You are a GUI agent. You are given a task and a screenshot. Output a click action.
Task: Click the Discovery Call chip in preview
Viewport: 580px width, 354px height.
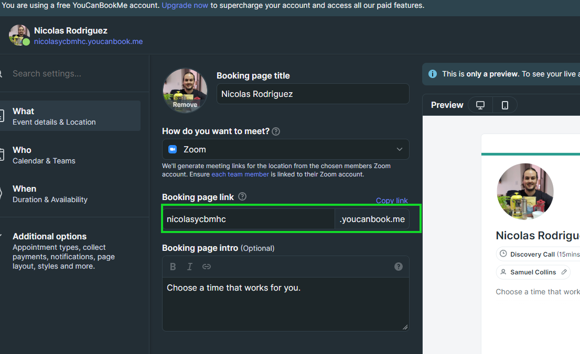pyautogui.click(x=538, y=254)
